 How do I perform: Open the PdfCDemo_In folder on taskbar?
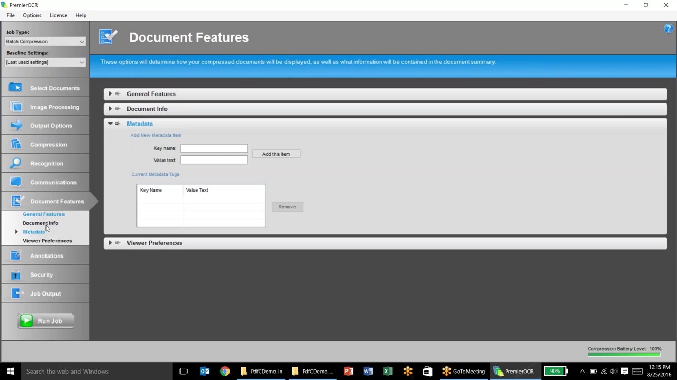coord(262,371)
